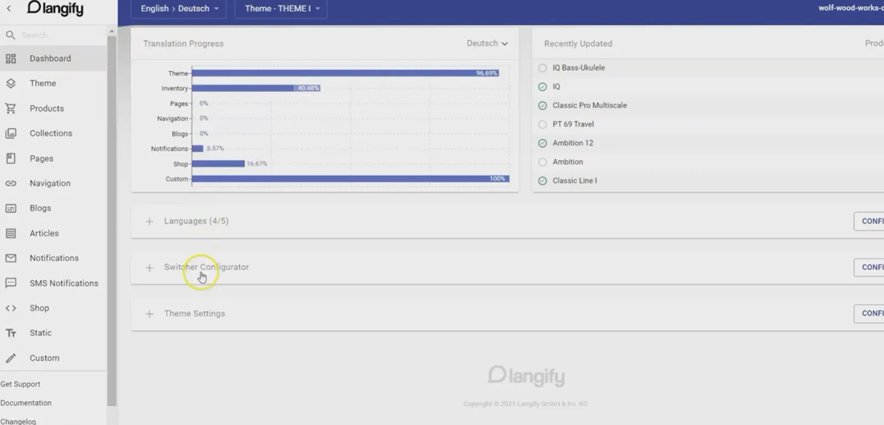The image size is (884, 425).
Task: Click the wolf-wood-works store name
Action: (x=851, y=8)
